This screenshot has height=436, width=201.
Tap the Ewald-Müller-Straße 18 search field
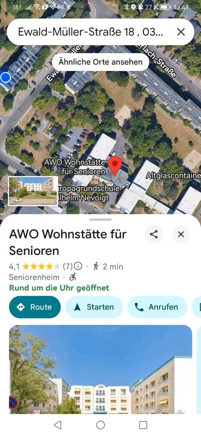click(x=90, y=32)
